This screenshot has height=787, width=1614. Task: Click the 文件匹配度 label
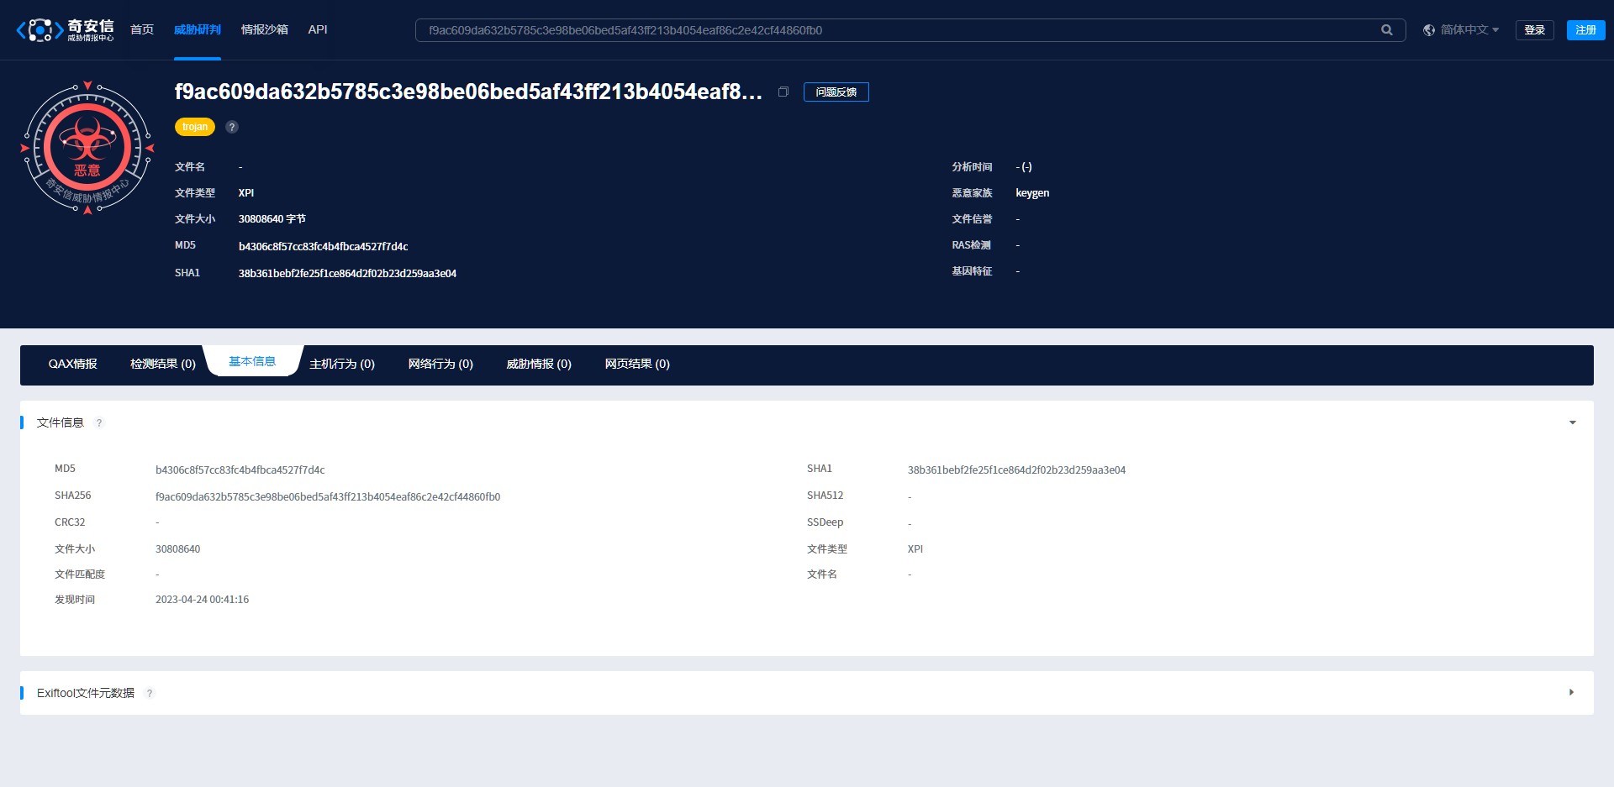tap(80, 575)
